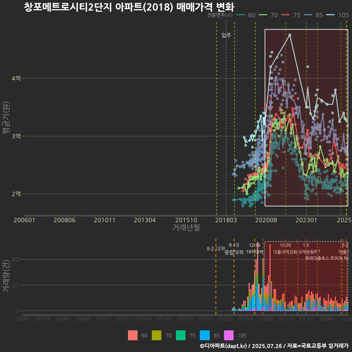352x352 pixels.
Task: Select the green 70 line sample in the top legend
Action: [x=263, y=15]
